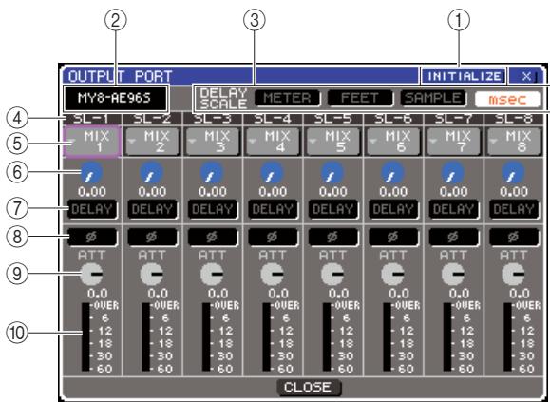Toggle the DELAY button for SL-3

[213, 209]
